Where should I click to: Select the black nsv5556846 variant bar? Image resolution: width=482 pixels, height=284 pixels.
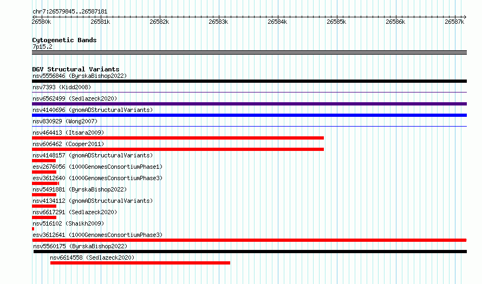[x=249, y=81]
